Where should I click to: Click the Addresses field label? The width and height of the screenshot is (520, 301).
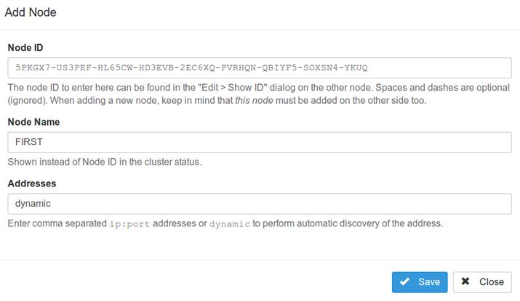(32, 184)
